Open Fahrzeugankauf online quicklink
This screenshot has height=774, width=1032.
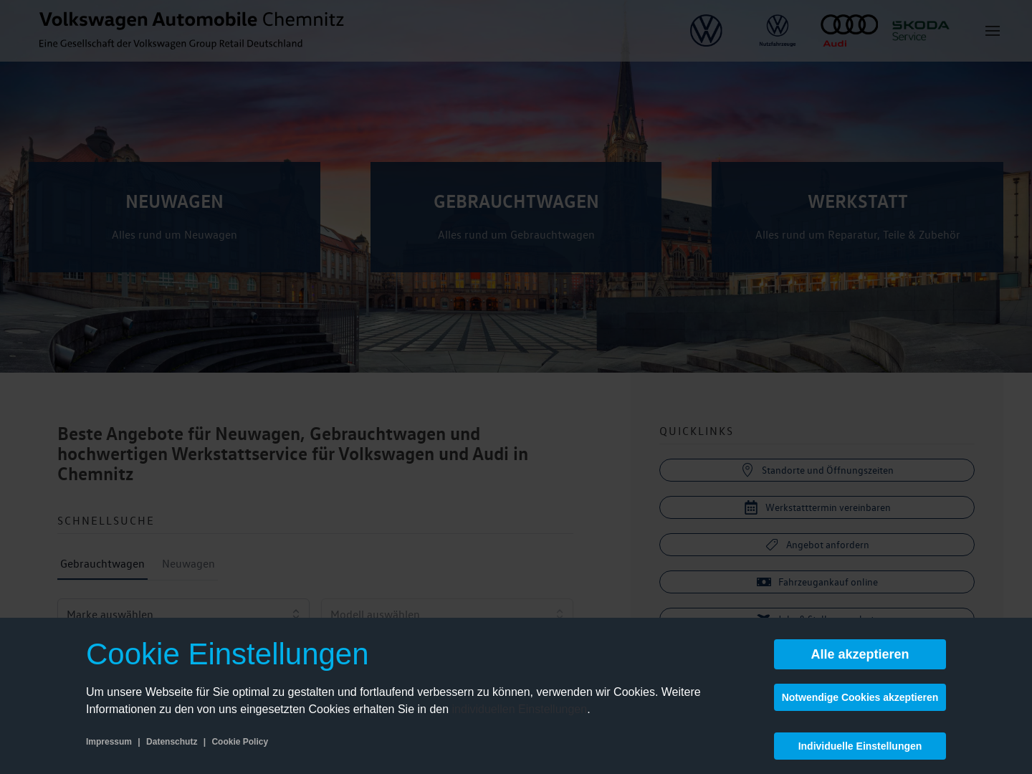pos(817,582)
